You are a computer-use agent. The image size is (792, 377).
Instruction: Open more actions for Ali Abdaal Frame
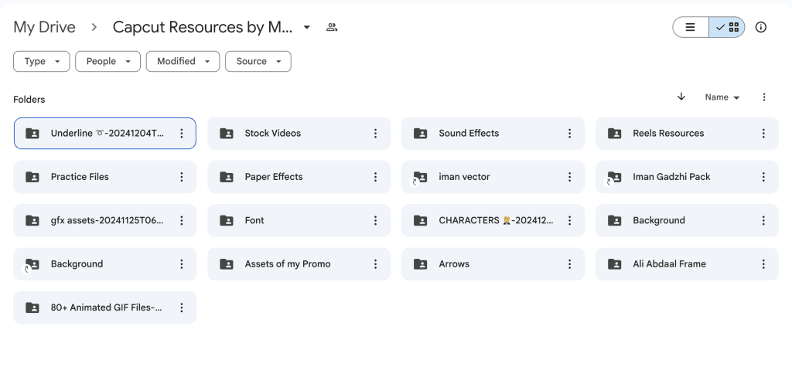tap(763, 264)
